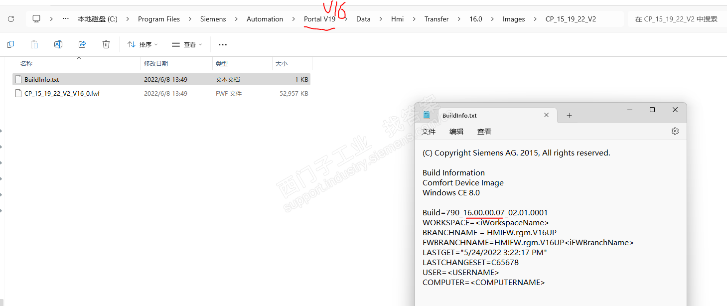Open Notepad 编辑 menu
Viewport: 727px width, 306px height.
coord(456,132)
